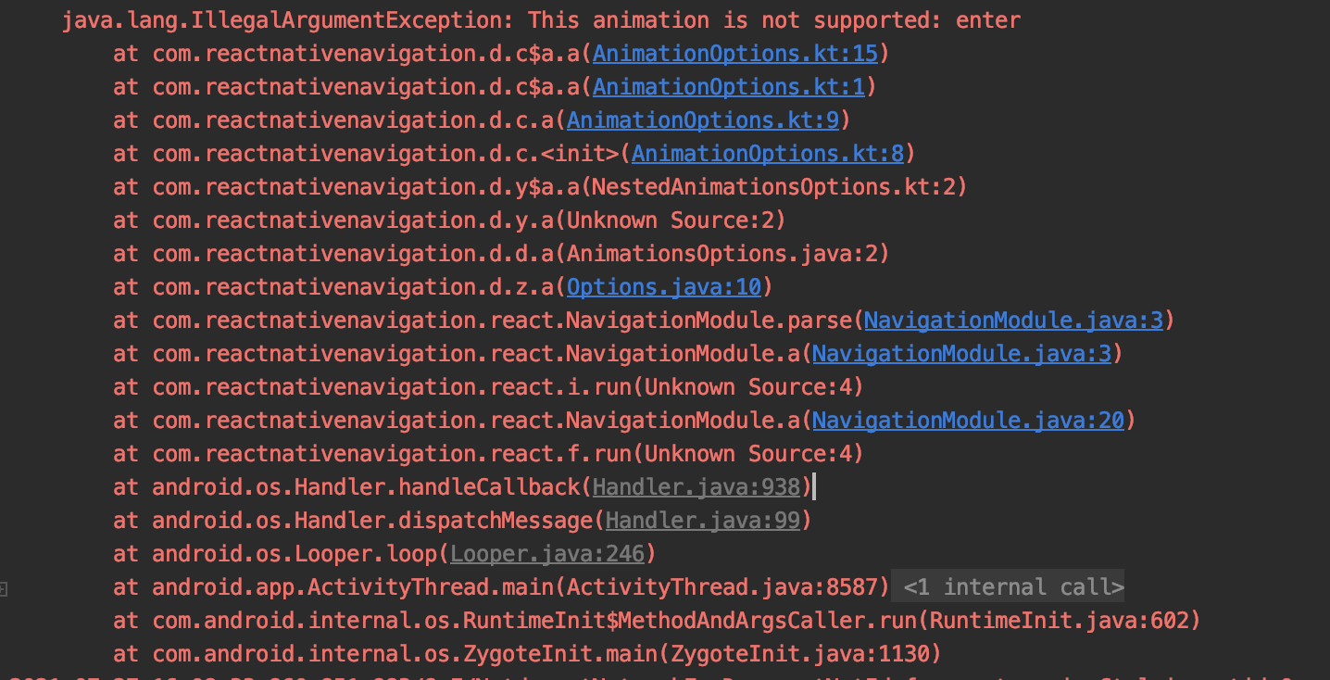Jump to AnimationOptions.kt:8 source
The image size is (1330, 680).
tap(767, 153)
